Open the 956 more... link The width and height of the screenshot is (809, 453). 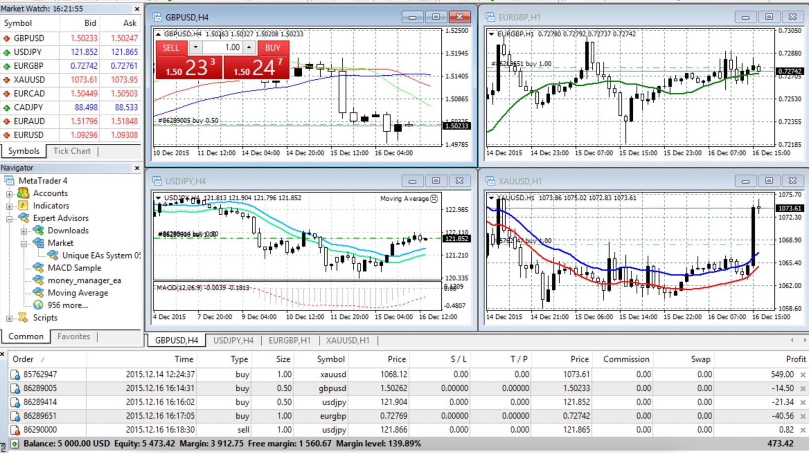[68, 305]
